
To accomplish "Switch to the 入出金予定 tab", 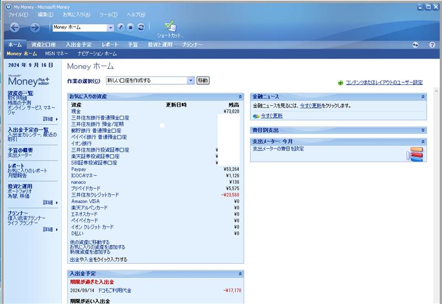I will (78, 45).
